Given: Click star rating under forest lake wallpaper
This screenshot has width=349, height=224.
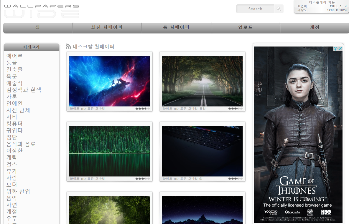Looking at the screenshot, I should (142, 179).
